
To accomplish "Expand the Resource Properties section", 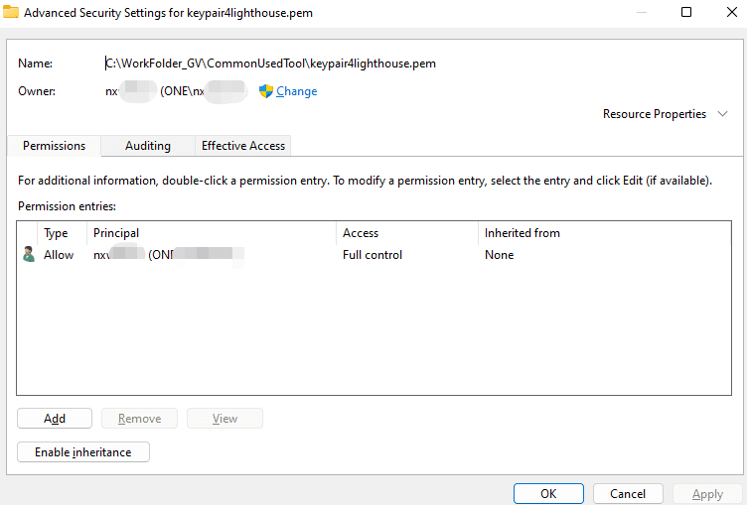I will point(722,114).
